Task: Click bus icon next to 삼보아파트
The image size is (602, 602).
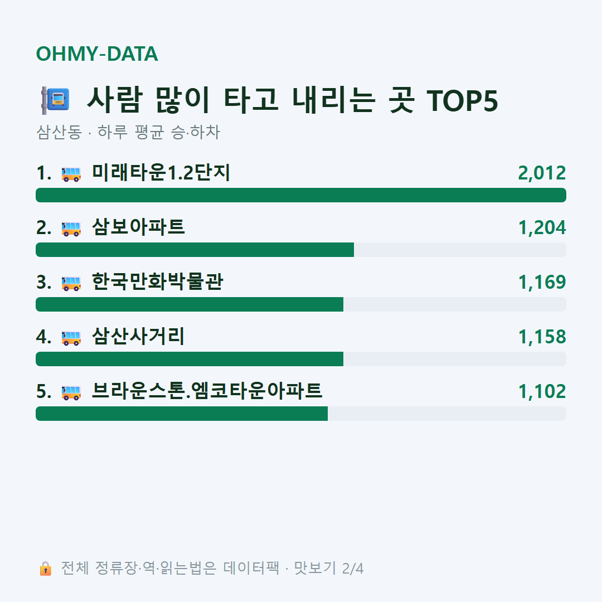Action: coord(71,229)
